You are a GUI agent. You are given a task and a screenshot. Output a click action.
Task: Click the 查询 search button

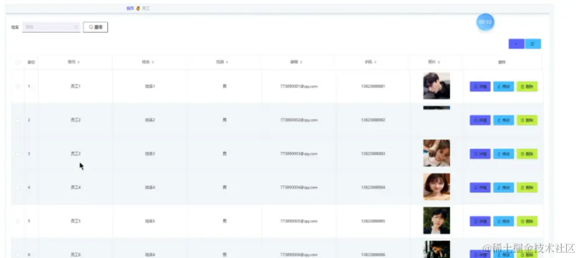click(x=95, y=27)
